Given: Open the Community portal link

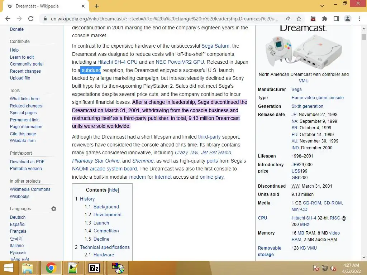Looking at the screenshot, I should (x=27, y=64).
